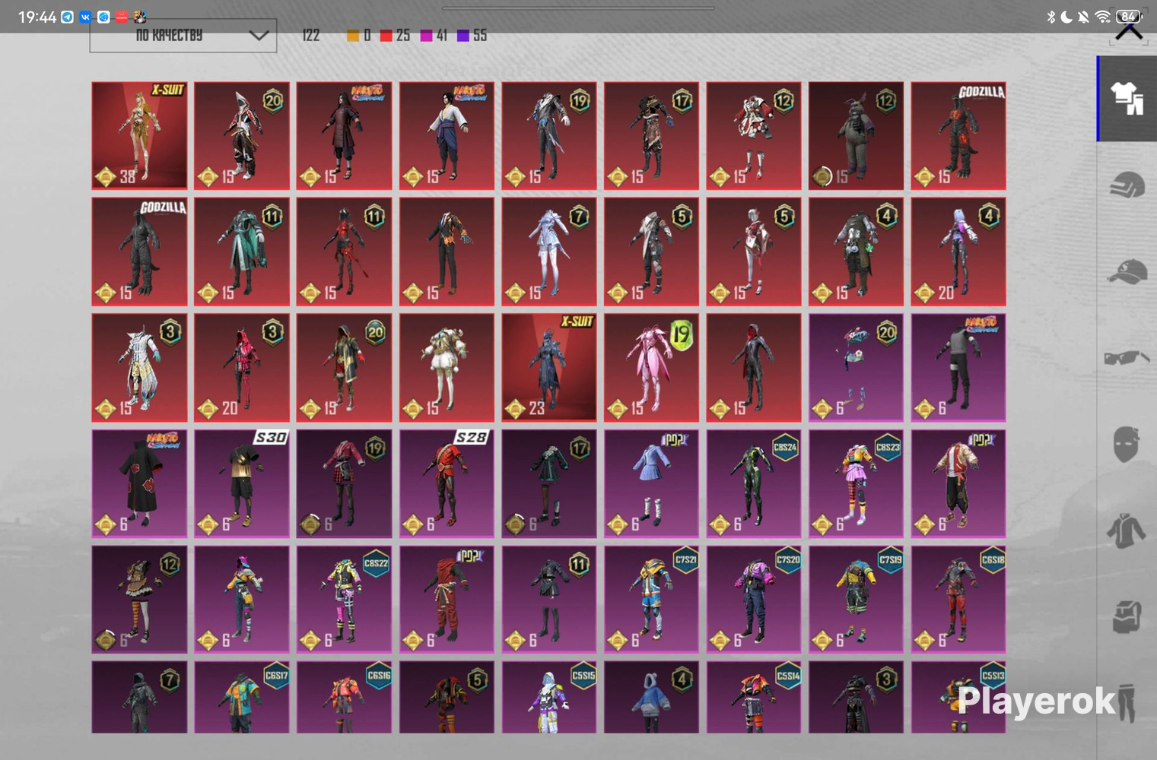Tap the VK notification icon

pyautogui.click(x=85, y=17)
